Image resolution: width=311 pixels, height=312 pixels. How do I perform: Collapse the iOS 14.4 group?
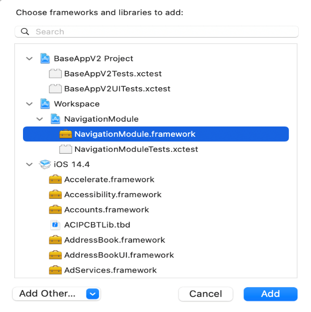(30, 164)
